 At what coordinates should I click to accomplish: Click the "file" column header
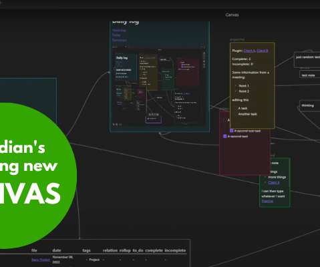tap(34, 250)
